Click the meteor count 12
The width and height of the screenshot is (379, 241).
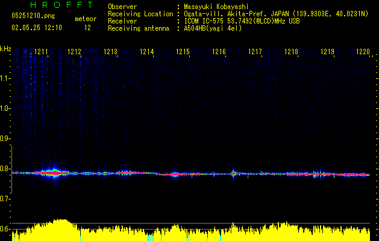87,28
